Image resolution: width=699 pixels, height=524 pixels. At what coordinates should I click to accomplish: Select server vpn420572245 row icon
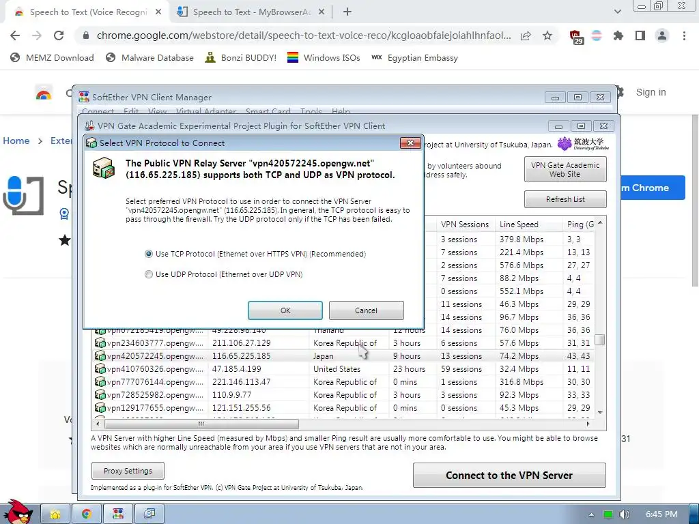point(100,356)
